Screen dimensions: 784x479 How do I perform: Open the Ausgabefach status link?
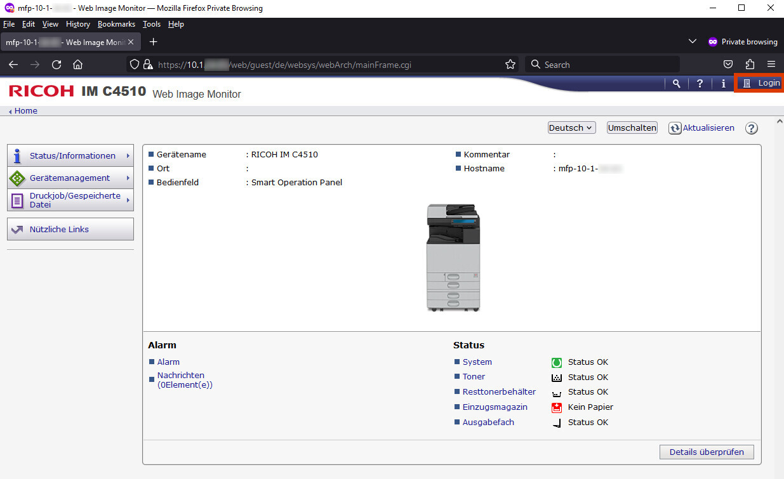click(488, 422)
